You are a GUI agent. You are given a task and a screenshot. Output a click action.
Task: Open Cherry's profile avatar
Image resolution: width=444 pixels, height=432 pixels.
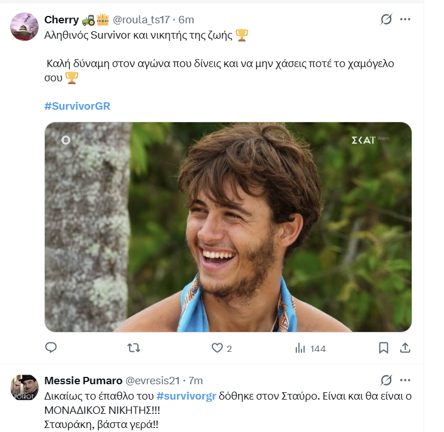coord(24,27)
